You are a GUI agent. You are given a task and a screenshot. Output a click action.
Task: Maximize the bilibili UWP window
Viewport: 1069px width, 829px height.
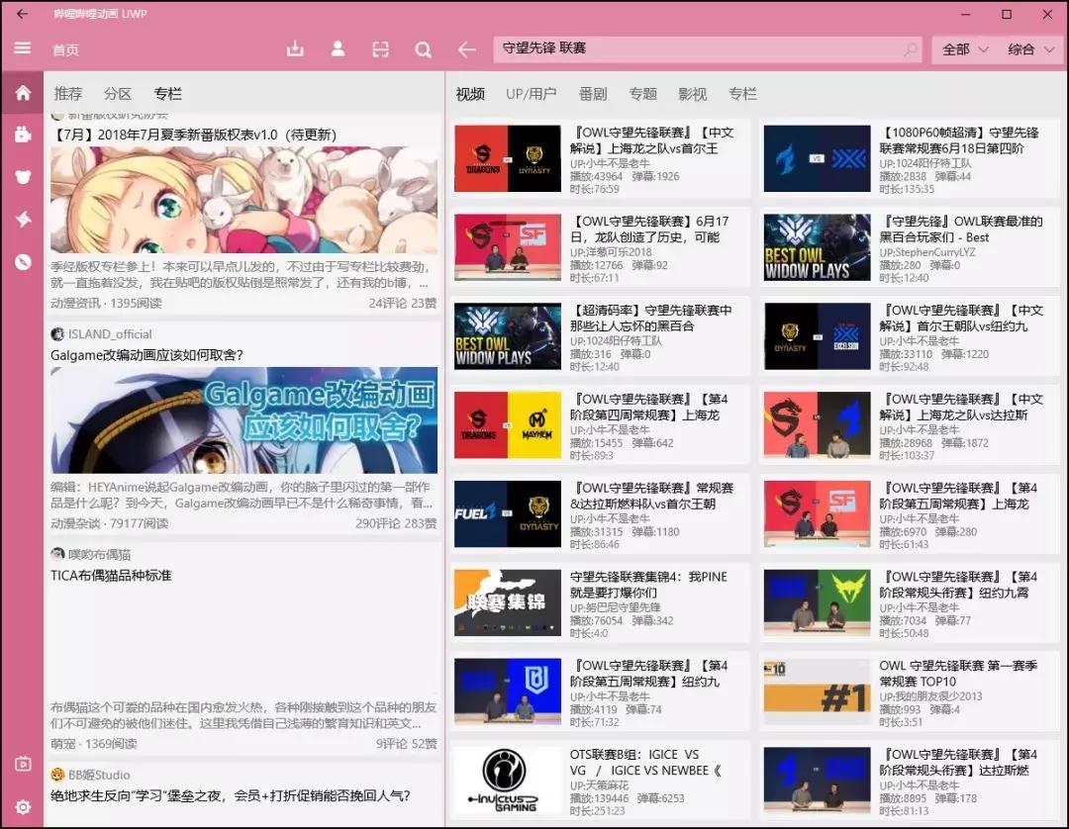pyautogui.click(x=1007, y=14)
